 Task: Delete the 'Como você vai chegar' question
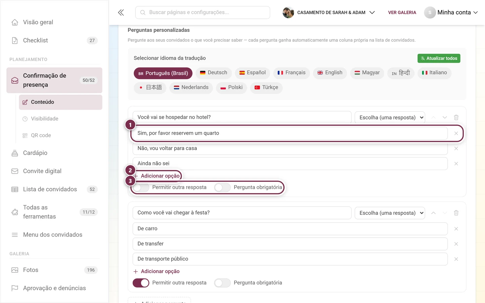coord(456,213)
